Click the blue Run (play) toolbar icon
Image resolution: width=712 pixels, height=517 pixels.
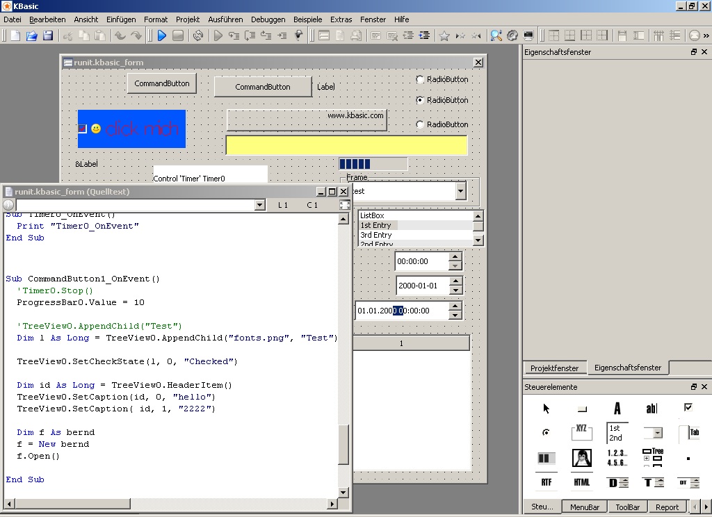(161, 35)
